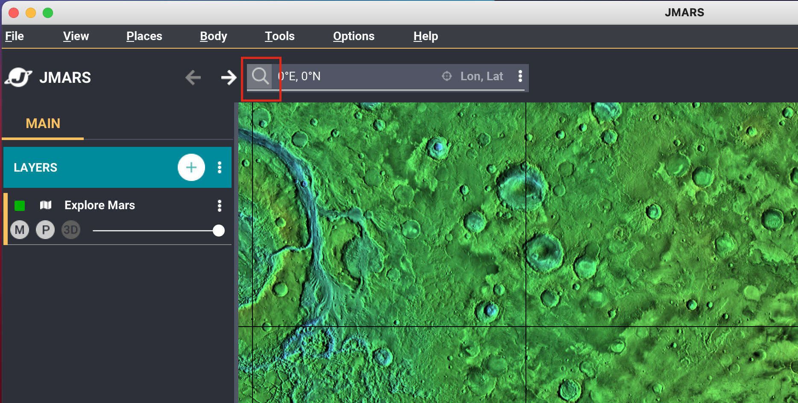Open the Tools menu
This screenshot has width=798, height=403.
[x=280, y=36]
